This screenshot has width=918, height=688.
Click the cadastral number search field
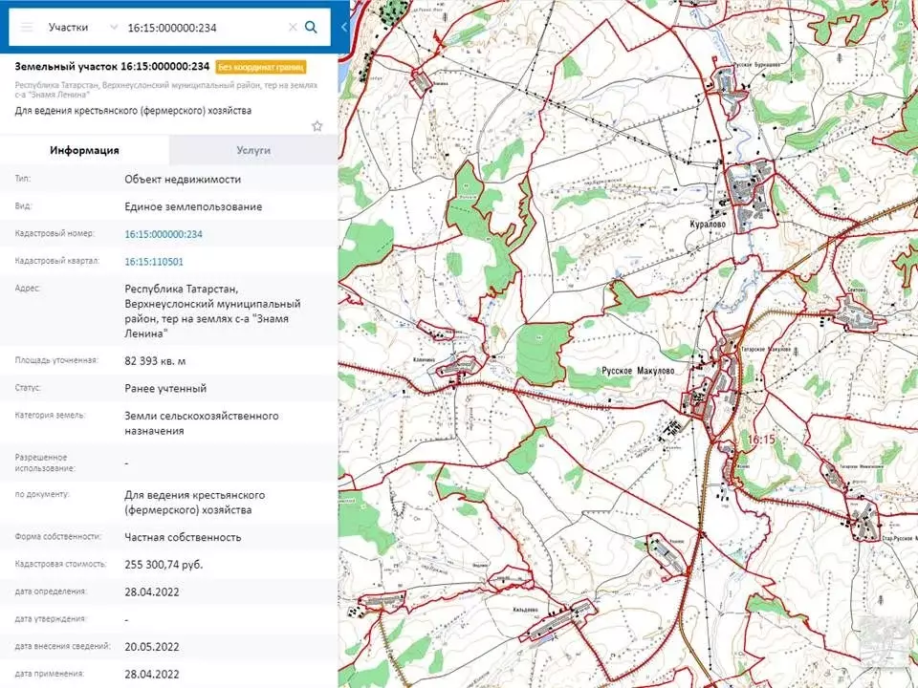[x=203, y=28]
